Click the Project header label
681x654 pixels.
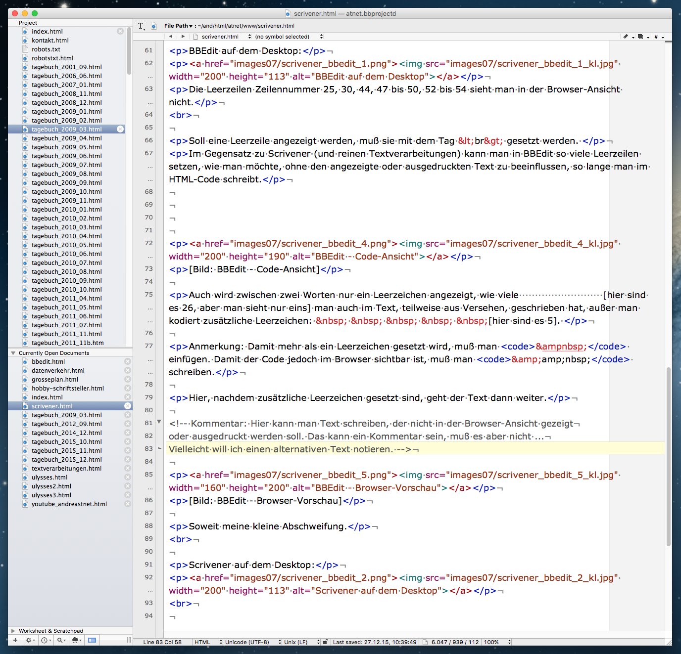[28, 23]
